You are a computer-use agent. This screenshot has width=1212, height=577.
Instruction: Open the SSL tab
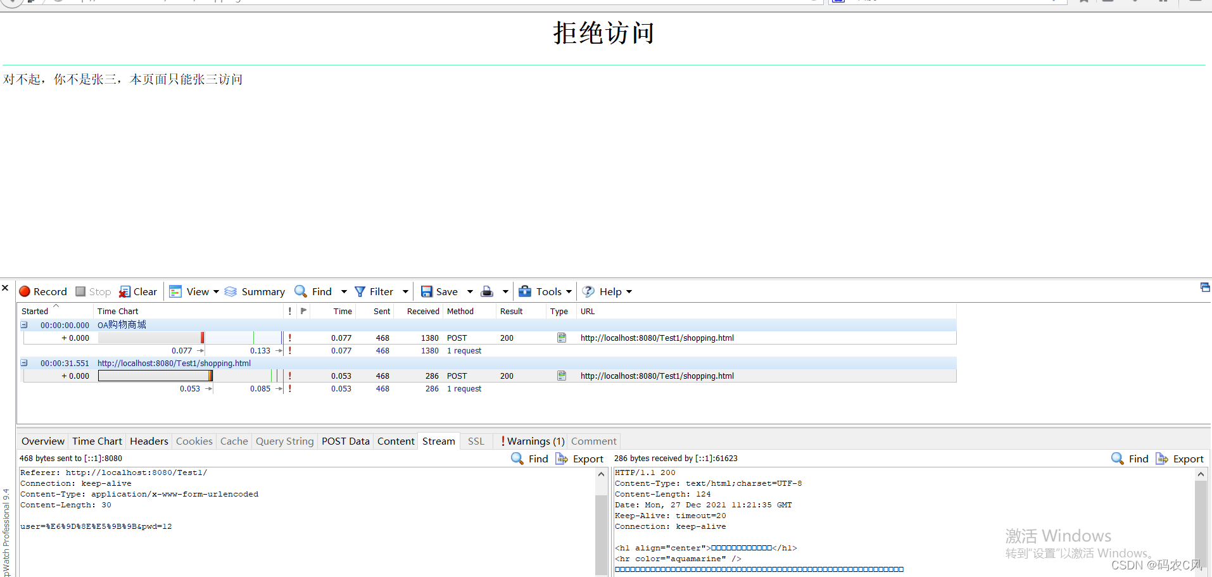pos(476,441)
